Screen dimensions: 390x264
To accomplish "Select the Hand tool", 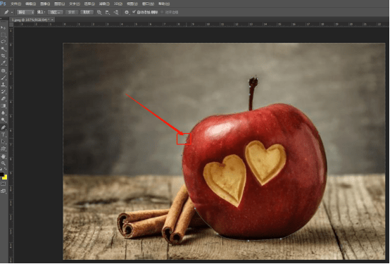I will (x=4, y=156).
